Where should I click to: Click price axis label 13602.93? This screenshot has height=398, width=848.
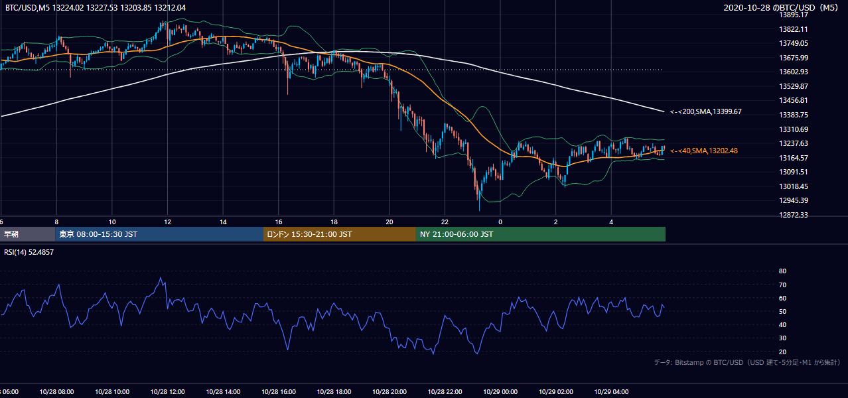click(x=793, y=72)
